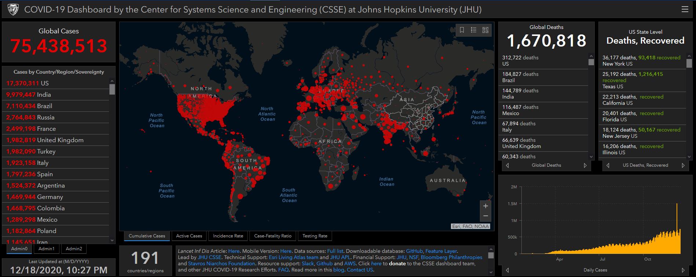Go to next Global Deaths panel page
The image size is (696, 277).
tap(585, 165)
